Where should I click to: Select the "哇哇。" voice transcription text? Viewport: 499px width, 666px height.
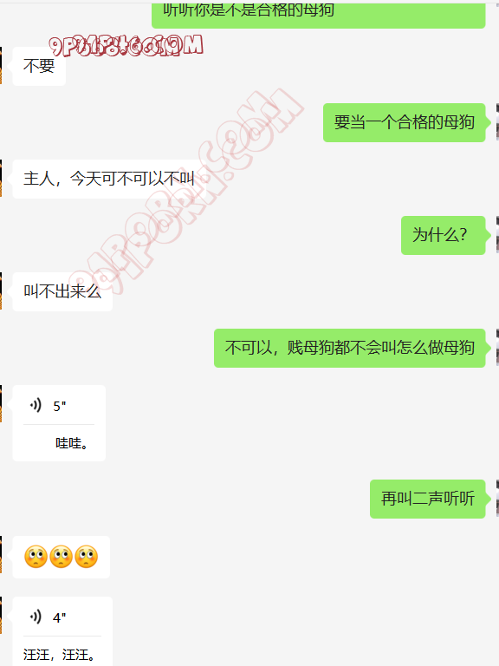pyautogui.click(x=72, y=443)
